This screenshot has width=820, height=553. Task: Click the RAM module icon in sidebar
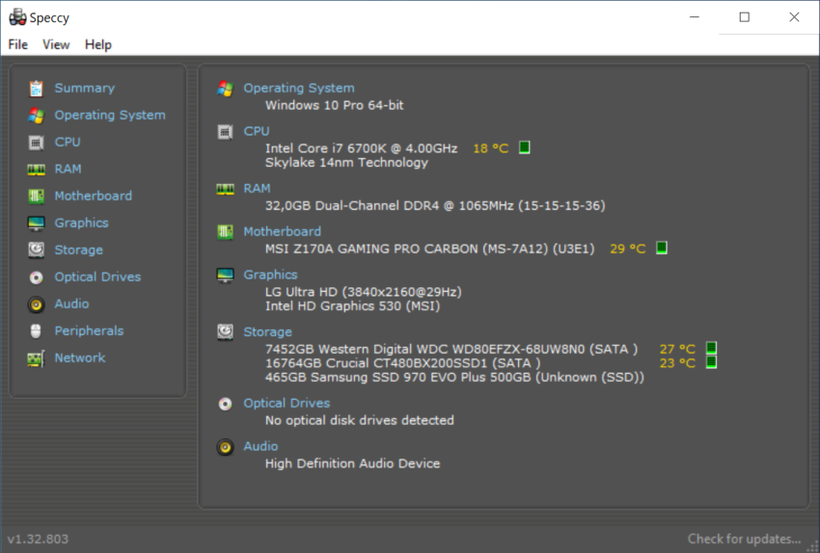coord(37,170)
